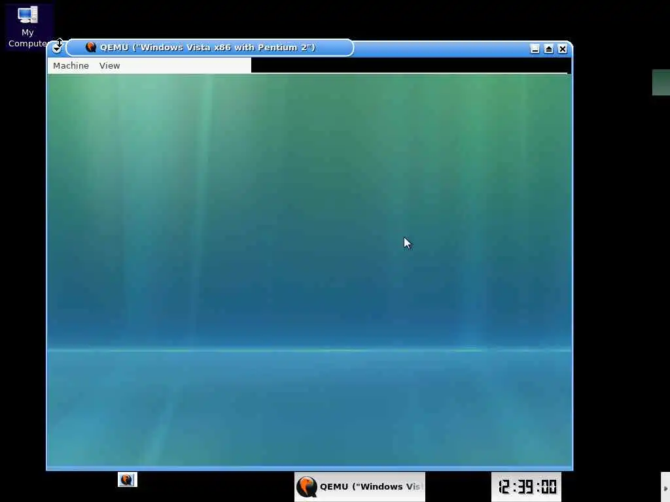Click the QEMU logo in title bar
This screenshot has height=502, width=670.
[x=90, y=47]
